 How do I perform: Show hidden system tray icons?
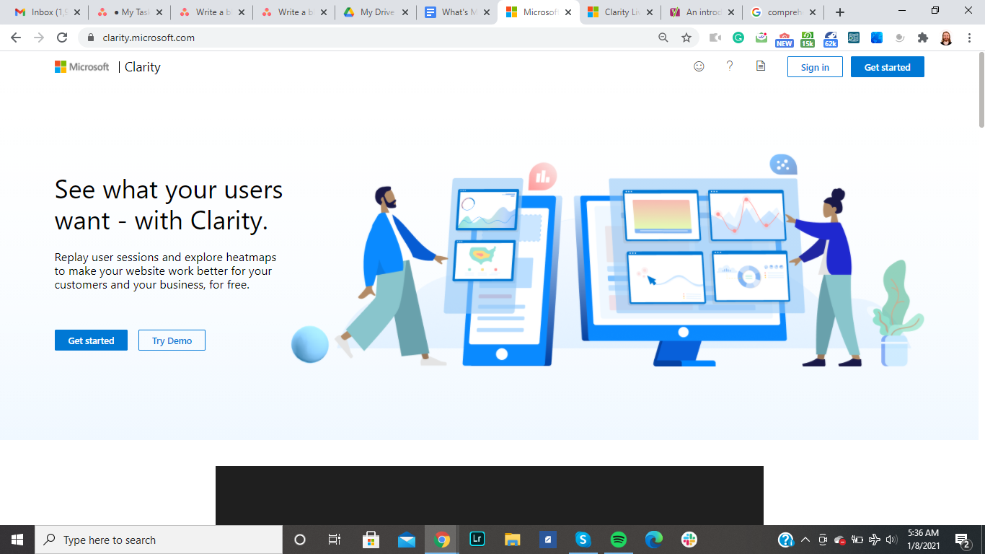point(805,540)
